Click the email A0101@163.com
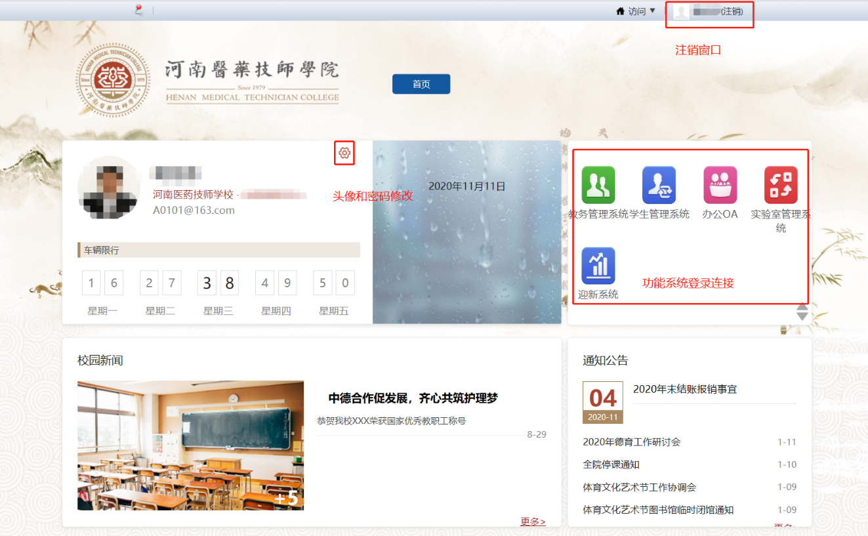This screenshot has width=868, height=536. pos(194,211)
